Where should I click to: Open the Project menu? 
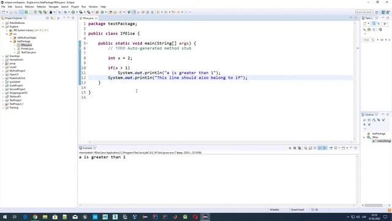(75, 7)
